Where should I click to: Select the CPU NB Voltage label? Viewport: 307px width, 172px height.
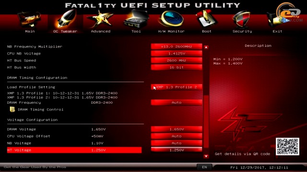[x=24, y=54]
